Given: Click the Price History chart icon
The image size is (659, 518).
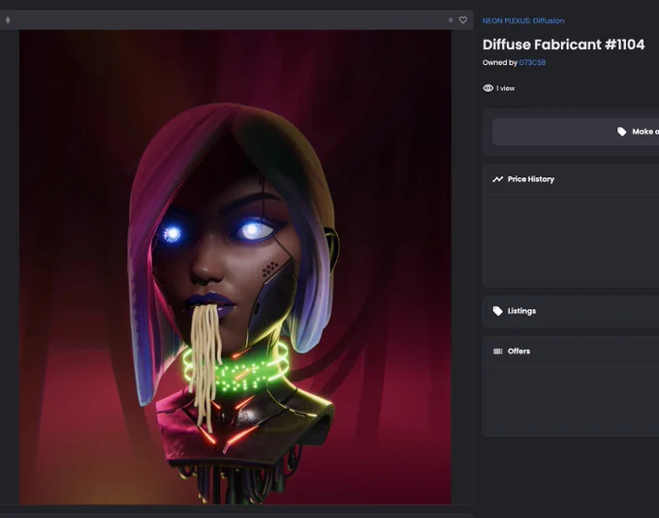Looking at the screenshot, I should pos(497,179).
